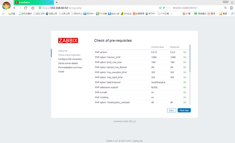Click the 5.6.31 current value
This screenshot has height=143, width=235.
click(x=154, y=52)
